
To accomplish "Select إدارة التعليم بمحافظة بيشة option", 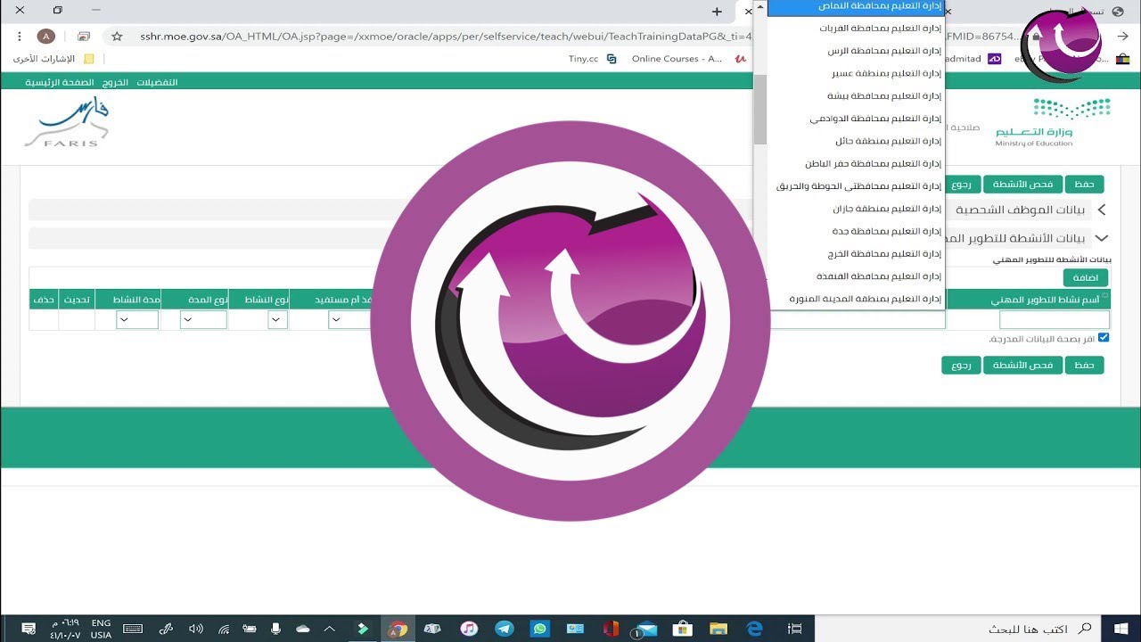I will pyautogui.click(x=856, y=95).
